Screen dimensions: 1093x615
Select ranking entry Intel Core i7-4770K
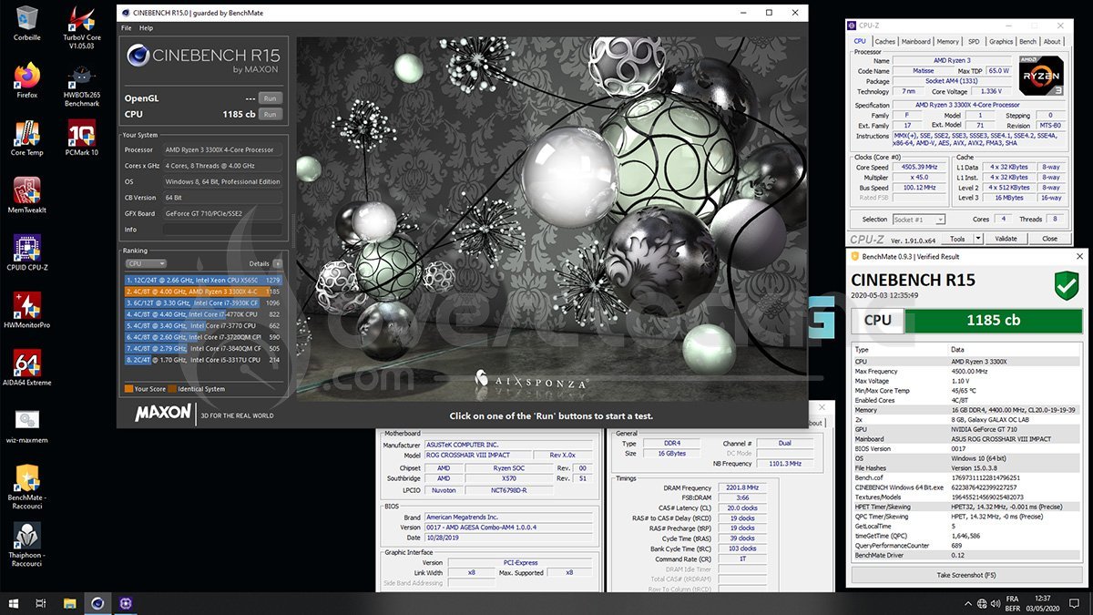205,314
